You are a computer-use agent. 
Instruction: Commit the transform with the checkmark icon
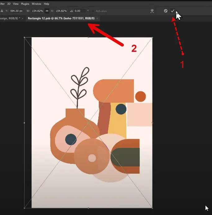173,11
